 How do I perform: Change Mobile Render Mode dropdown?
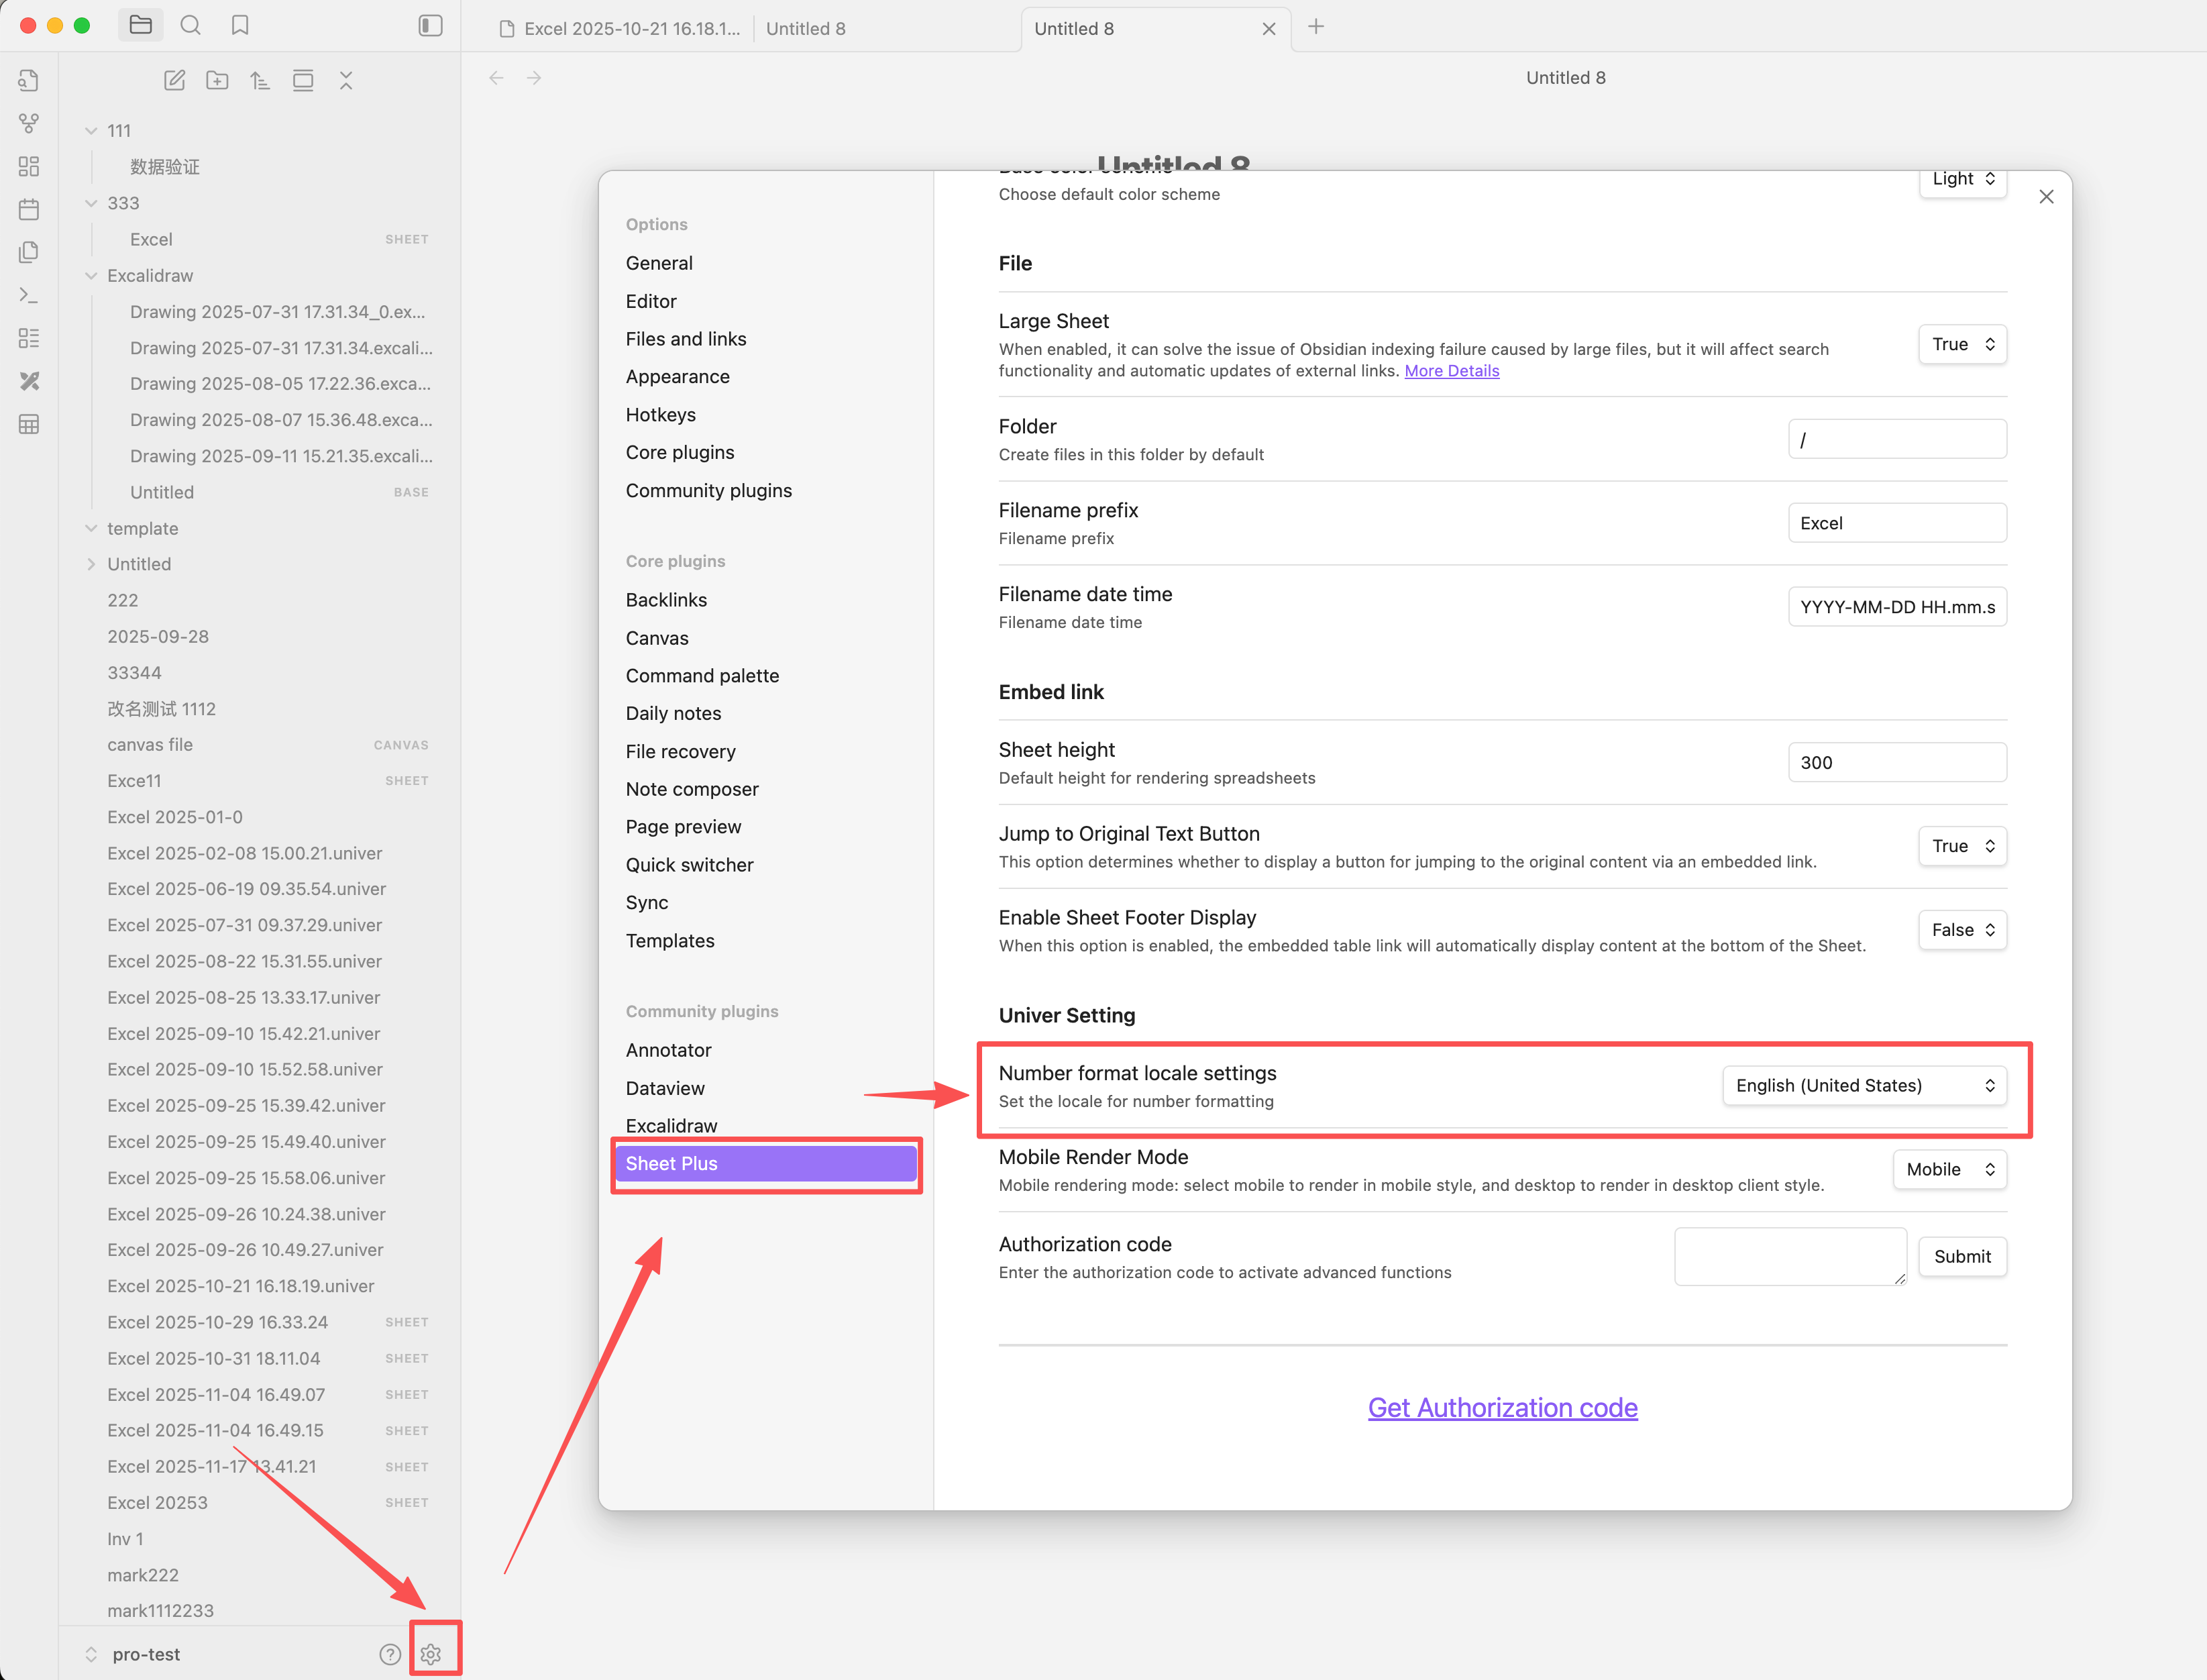pyautogui.click(x=1949, y=1169)
